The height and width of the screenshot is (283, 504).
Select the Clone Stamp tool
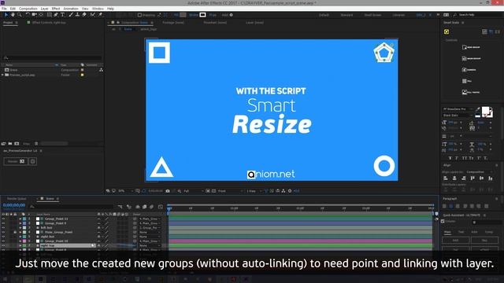pyautogui.click(x=77, y=15)
